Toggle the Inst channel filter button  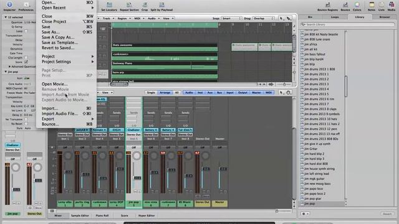pyautogui.click(x=200, y=93)
